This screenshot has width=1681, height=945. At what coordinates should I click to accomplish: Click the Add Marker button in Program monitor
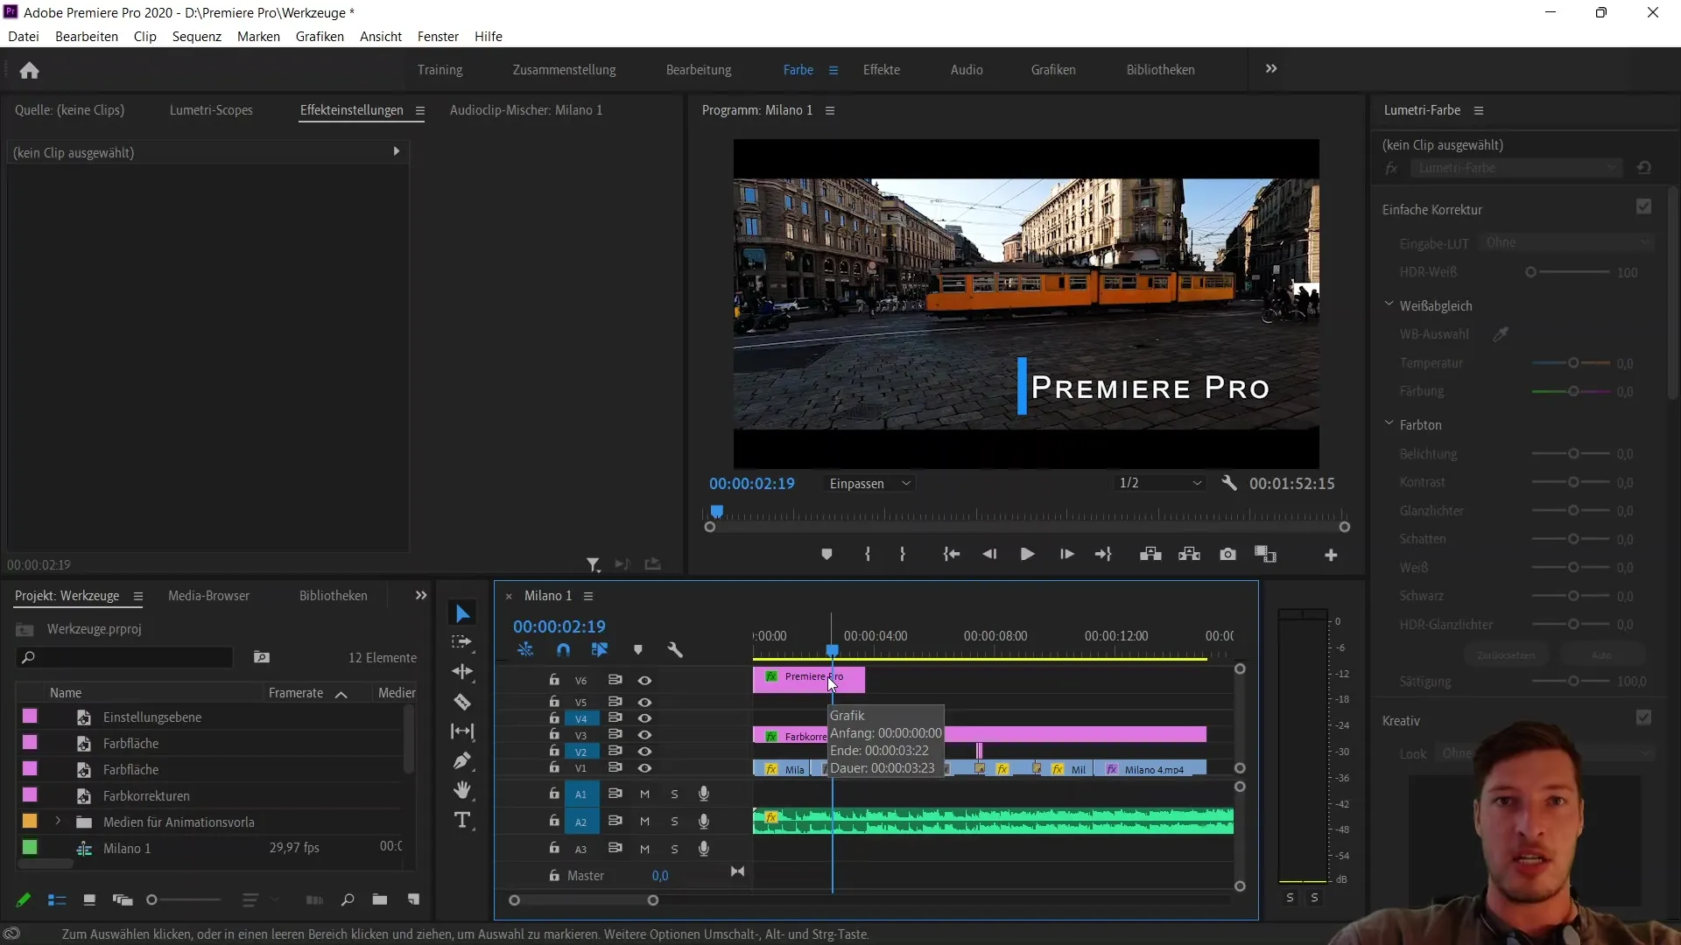coord(826,555)
